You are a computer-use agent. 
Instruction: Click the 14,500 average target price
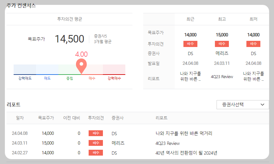(x=69, y=39)
